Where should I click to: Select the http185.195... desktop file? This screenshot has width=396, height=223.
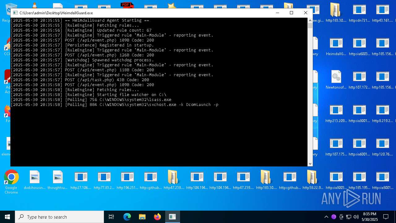point(359,180)
